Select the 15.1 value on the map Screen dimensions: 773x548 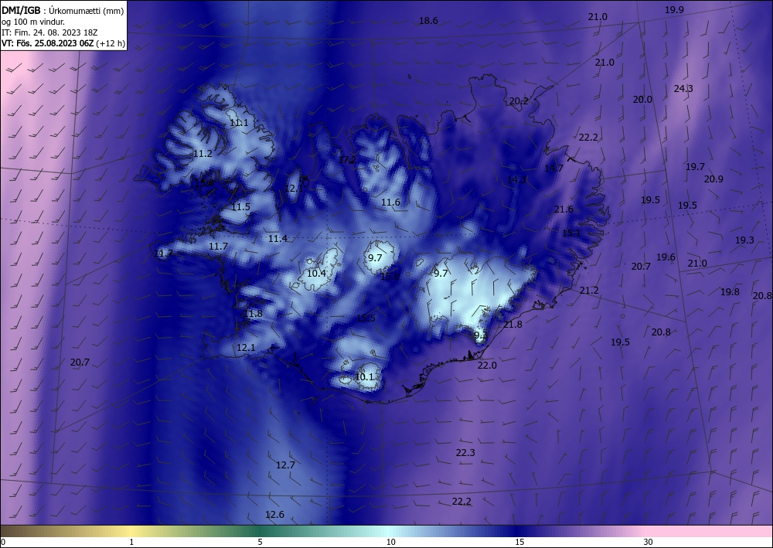point(571,233)
